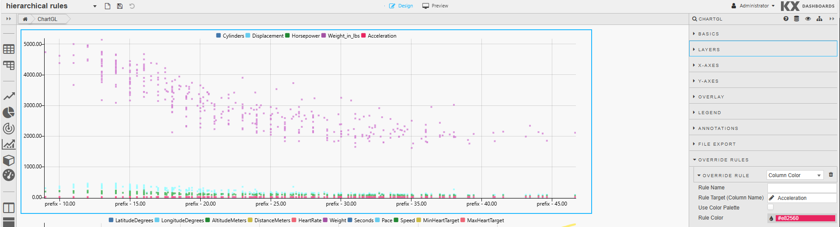
Task: Click the gauge component in sidebar
Action: pyautogui.click(x=9, y=175)
